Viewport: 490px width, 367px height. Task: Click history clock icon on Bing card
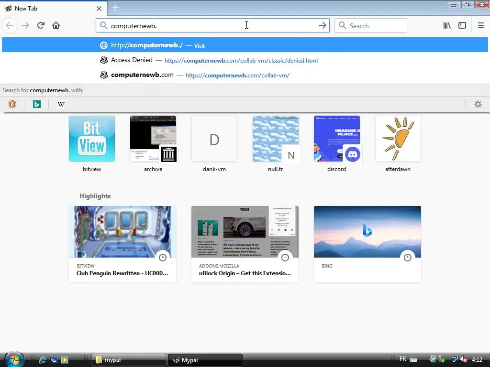(408, 258)
